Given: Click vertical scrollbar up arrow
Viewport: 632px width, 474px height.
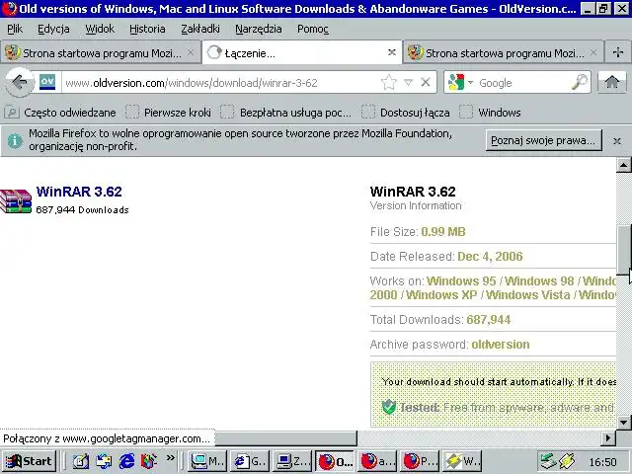Looking at the screenshot, I should (x=623, y=165).
